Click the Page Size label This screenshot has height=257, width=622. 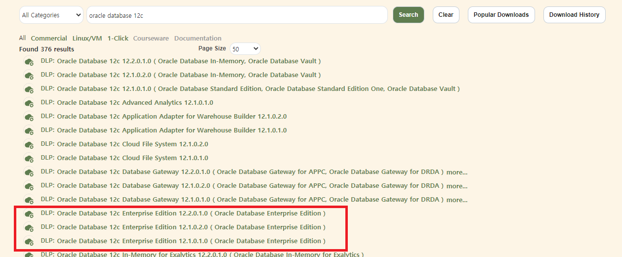[x=212, y=48]
